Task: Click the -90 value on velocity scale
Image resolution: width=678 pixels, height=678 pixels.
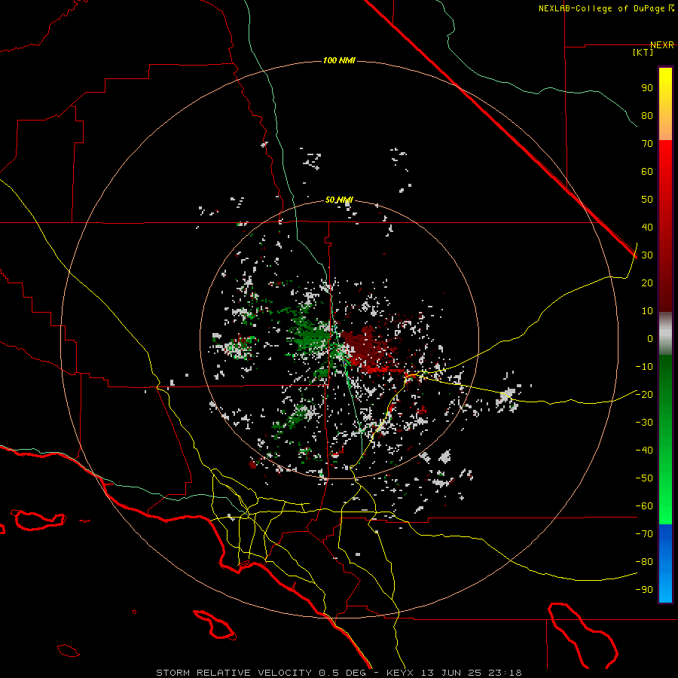Action: click(x=644, y=590)
